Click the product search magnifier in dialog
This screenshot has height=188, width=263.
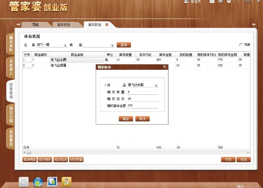pyautogui.click(x=156, y=85)
